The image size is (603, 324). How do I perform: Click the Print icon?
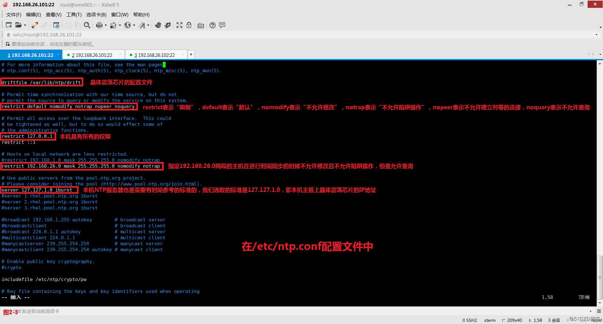point(99,25)
